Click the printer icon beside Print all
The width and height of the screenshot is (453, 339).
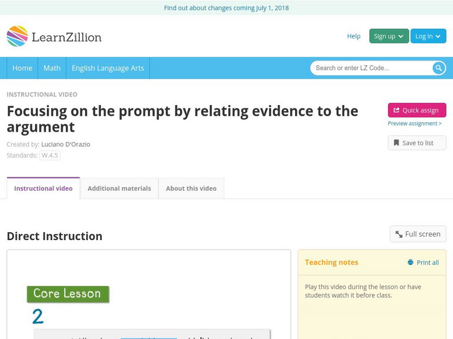411,262
